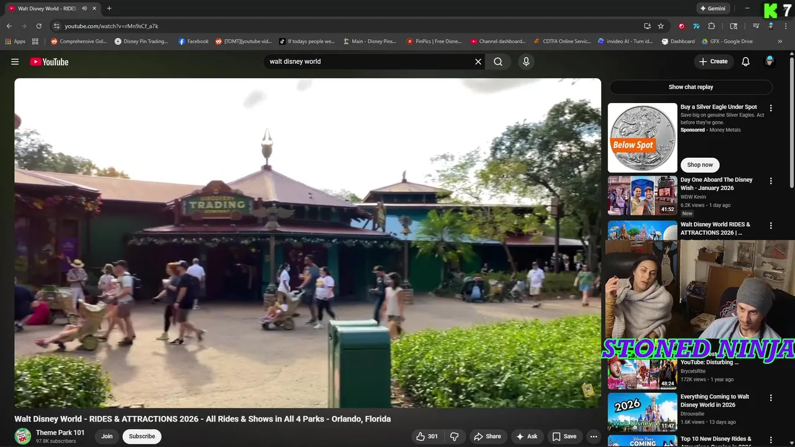Open the Apps bookmark shortcut
This screenshot has width=795, height=447.
[15, 42]
